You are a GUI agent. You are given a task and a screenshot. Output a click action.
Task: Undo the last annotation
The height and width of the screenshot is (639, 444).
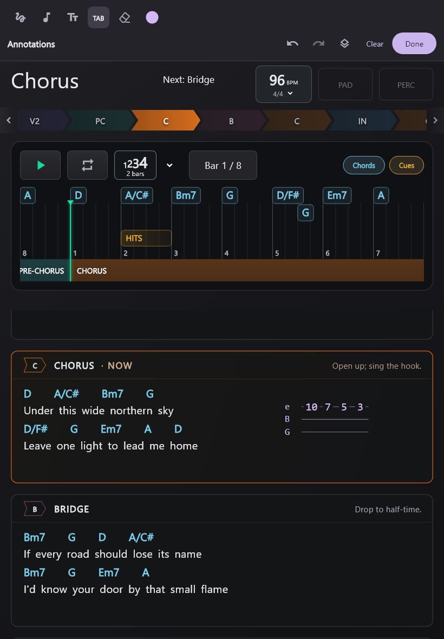292,44
